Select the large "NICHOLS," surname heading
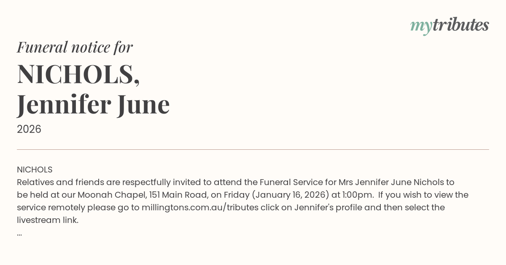506x265 pixels. 78,74
